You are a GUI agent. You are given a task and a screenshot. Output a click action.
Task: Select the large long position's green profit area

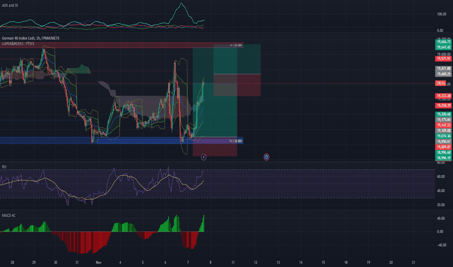point(215,92)
